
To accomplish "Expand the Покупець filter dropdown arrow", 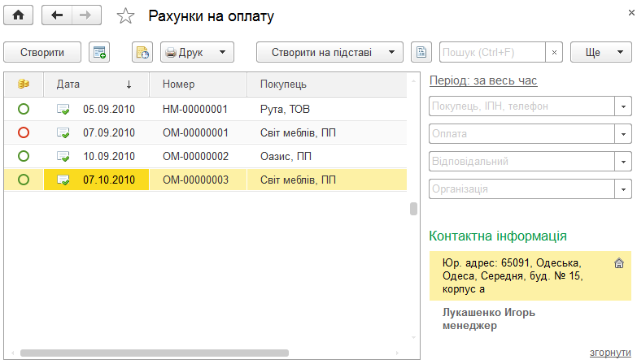I will [x=623, y=106].
